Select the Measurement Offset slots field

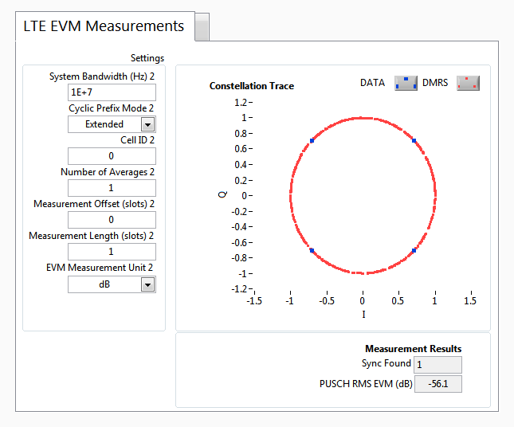tap(112, 220)
